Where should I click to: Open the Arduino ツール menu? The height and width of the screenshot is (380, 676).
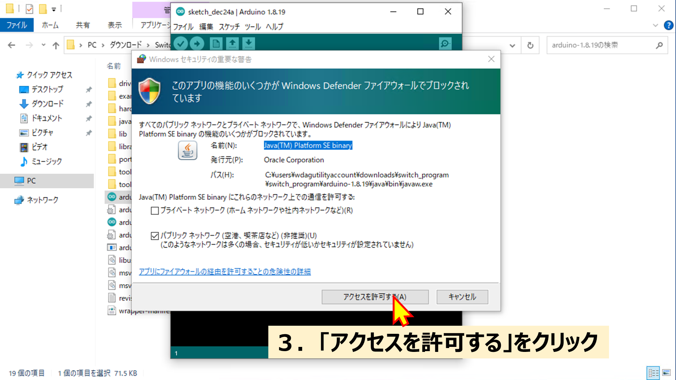[253, 27]
